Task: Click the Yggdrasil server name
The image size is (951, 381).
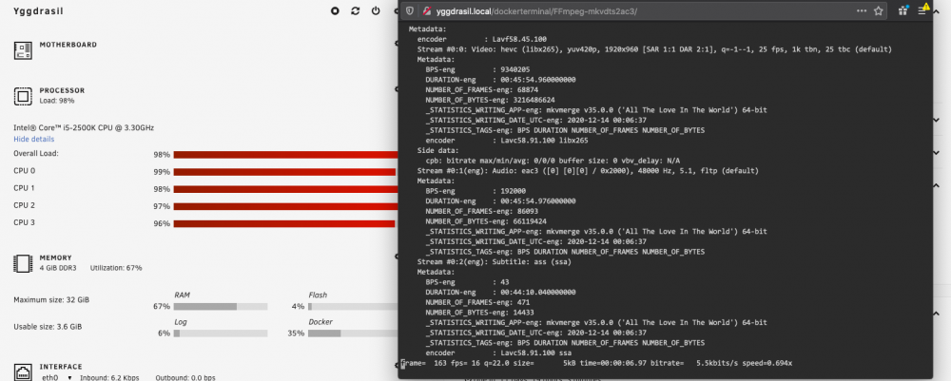Action: click(38, 10)
